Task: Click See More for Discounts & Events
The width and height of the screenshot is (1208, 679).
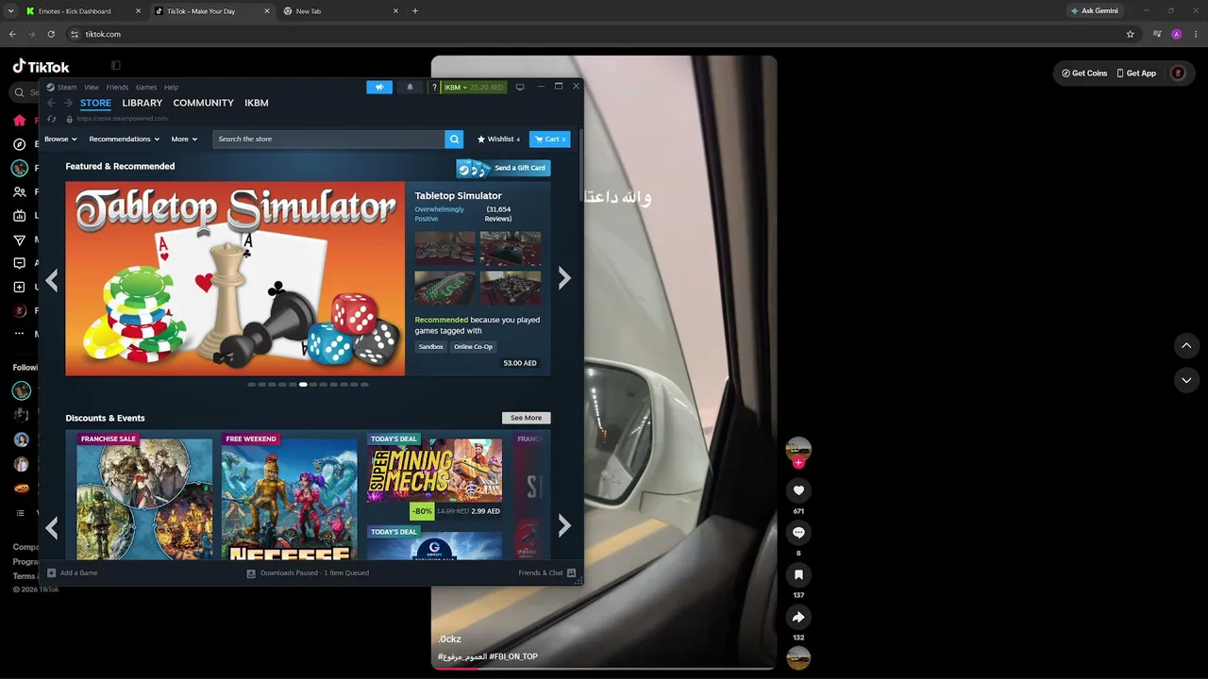Action: click(527, 418)
